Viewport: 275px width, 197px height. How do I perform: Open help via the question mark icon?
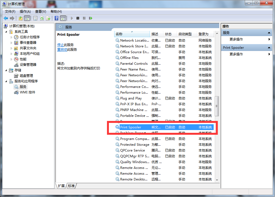pos(56,18)
